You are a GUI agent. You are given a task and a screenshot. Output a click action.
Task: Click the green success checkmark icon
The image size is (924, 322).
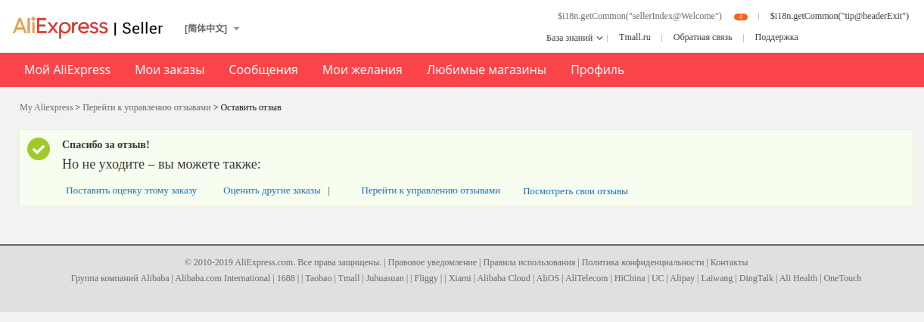(x=39, y=149)
